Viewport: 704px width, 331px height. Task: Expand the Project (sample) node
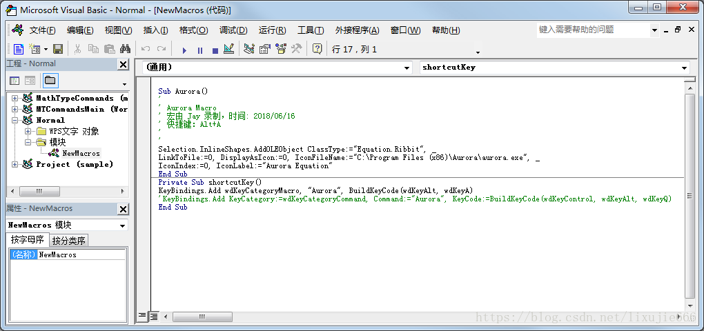(x=14, y=165)
